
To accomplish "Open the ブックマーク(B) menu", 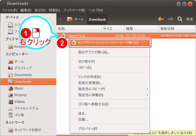I will [74, 10].
